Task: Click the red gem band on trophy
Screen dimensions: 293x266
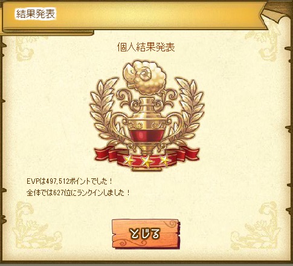Action: (x=147, y=135)
